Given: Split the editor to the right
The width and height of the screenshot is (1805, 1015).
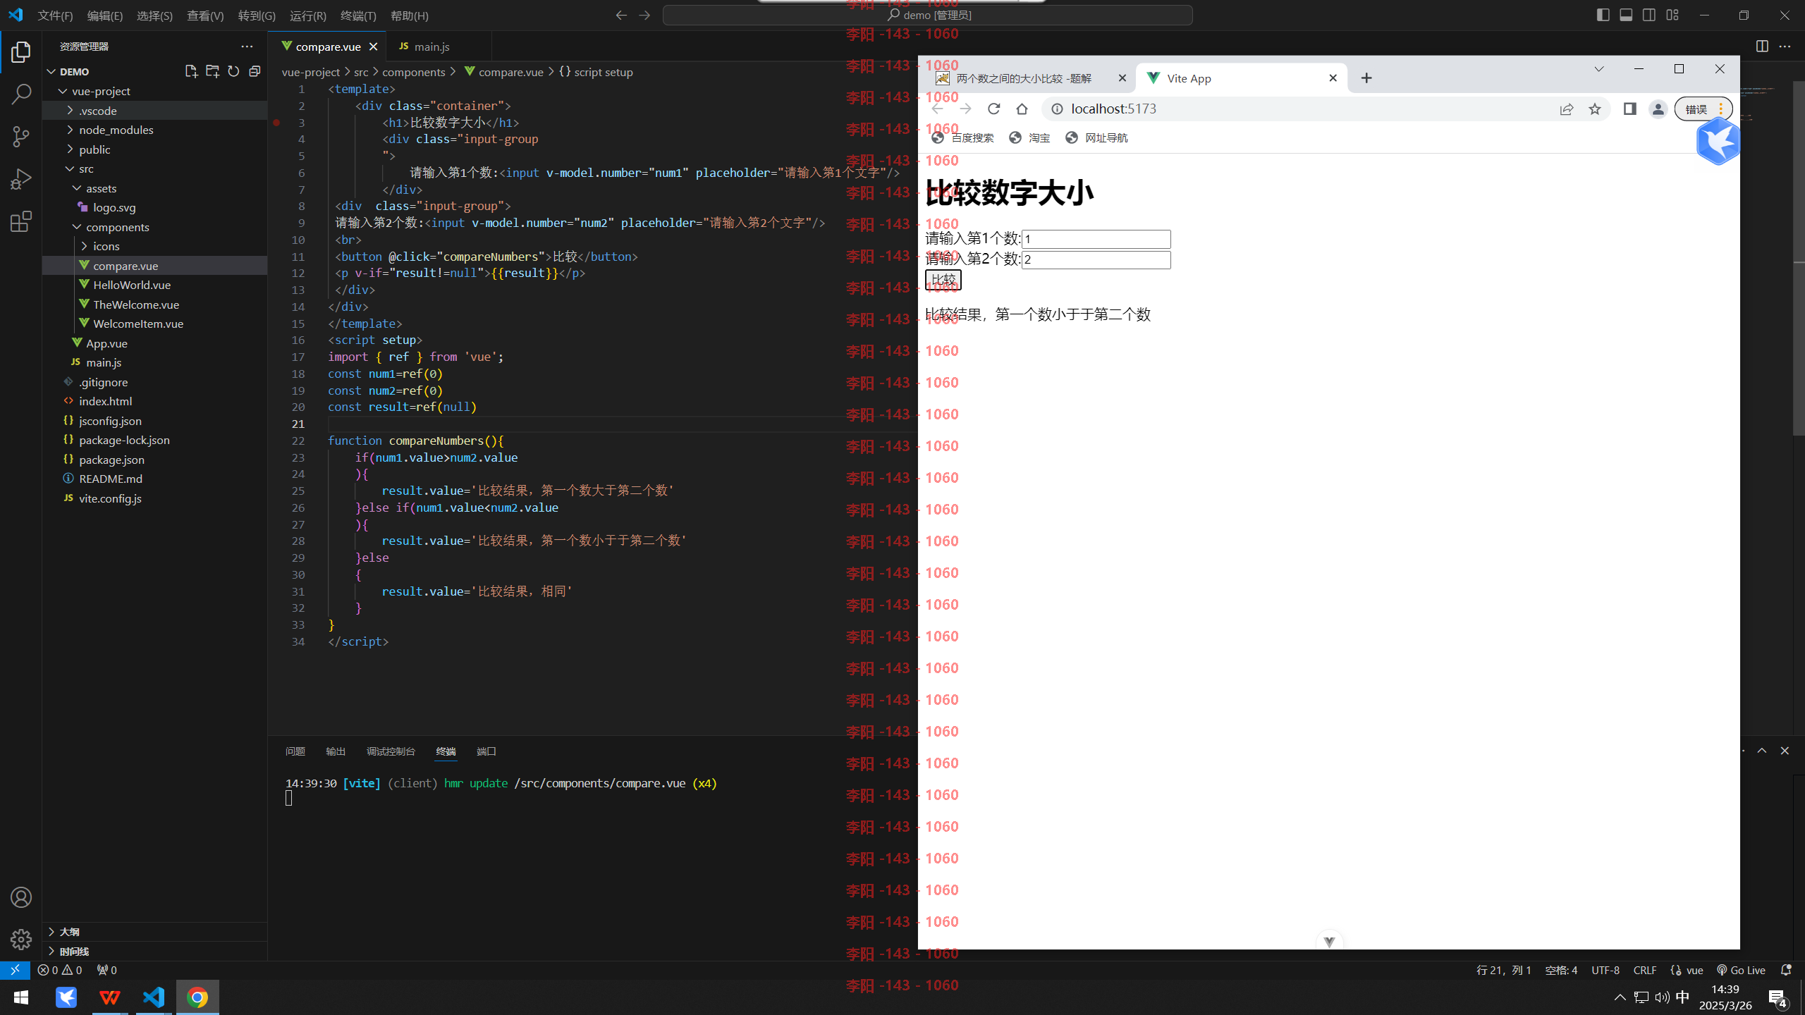Looking at the screenshot, I should (x=1762, y=47).
